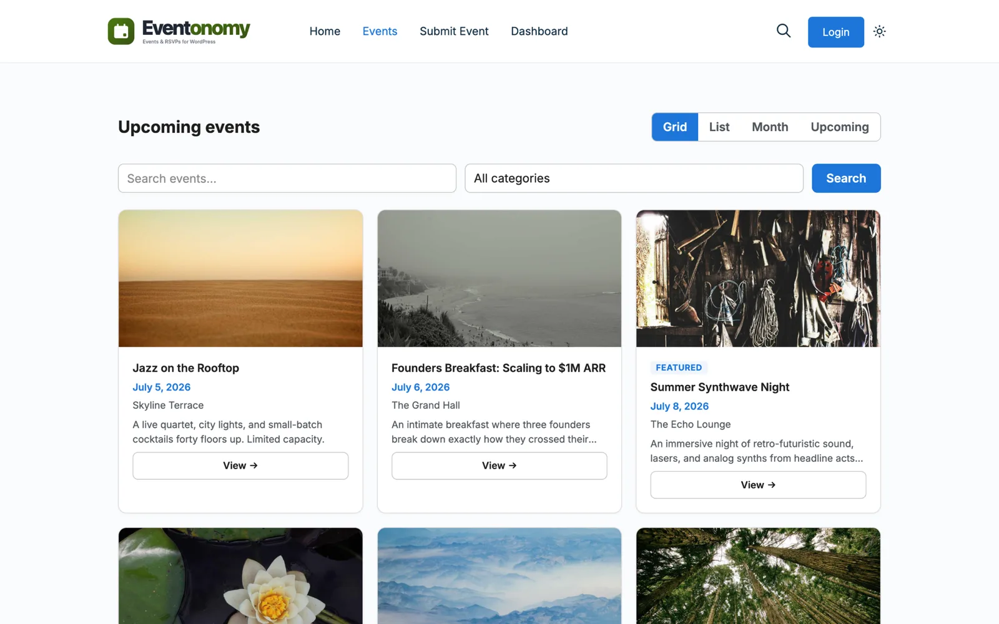The image size is (999, 624).
Task: Open the Jazz on the Rooftop title
Action: (x=185, y=368)
